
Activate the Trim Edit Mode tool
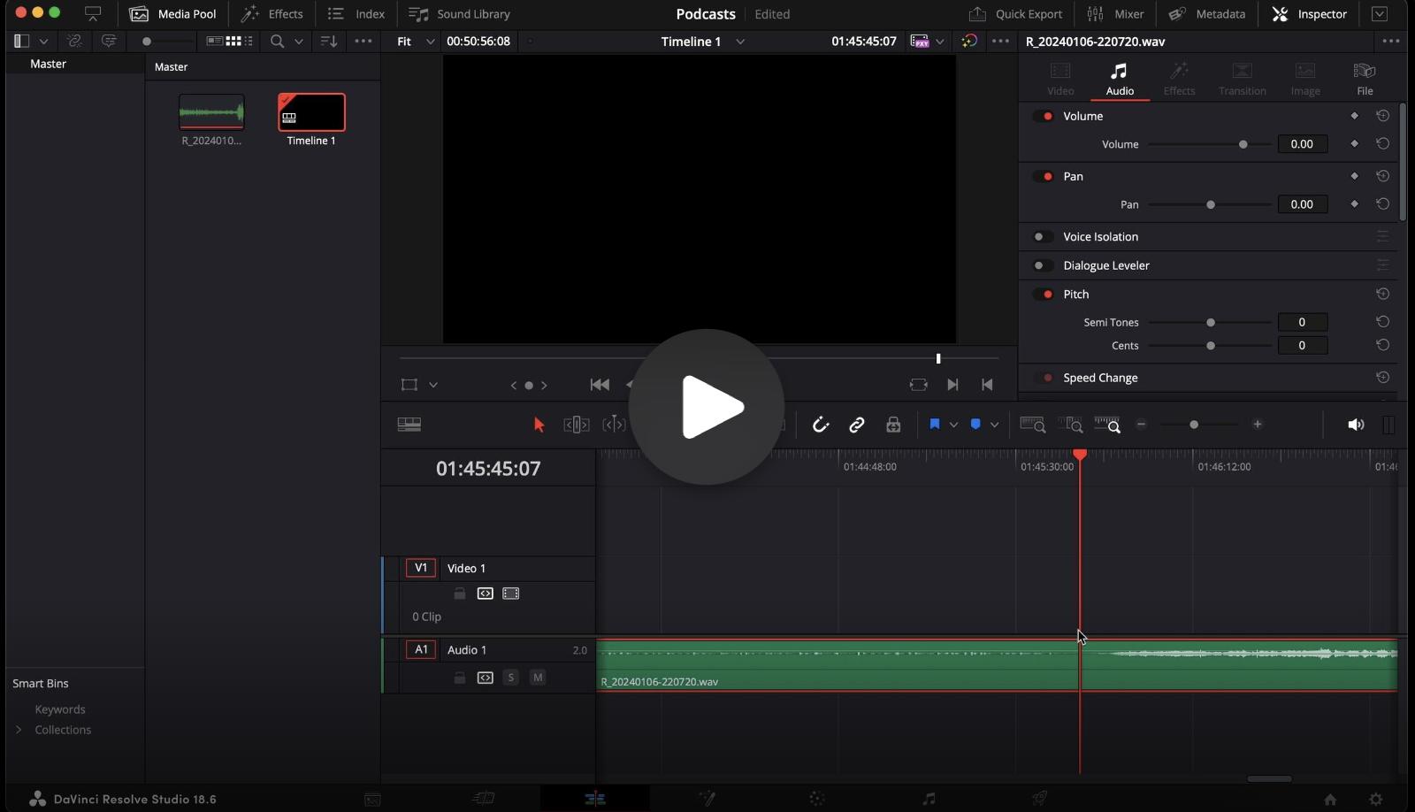tap(577, 425)
